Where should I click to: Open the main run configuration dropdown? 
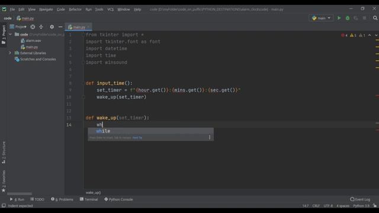click(321, 18)
